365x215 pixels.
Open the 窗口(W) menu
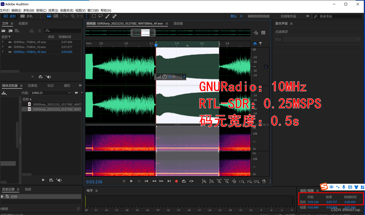93,10
